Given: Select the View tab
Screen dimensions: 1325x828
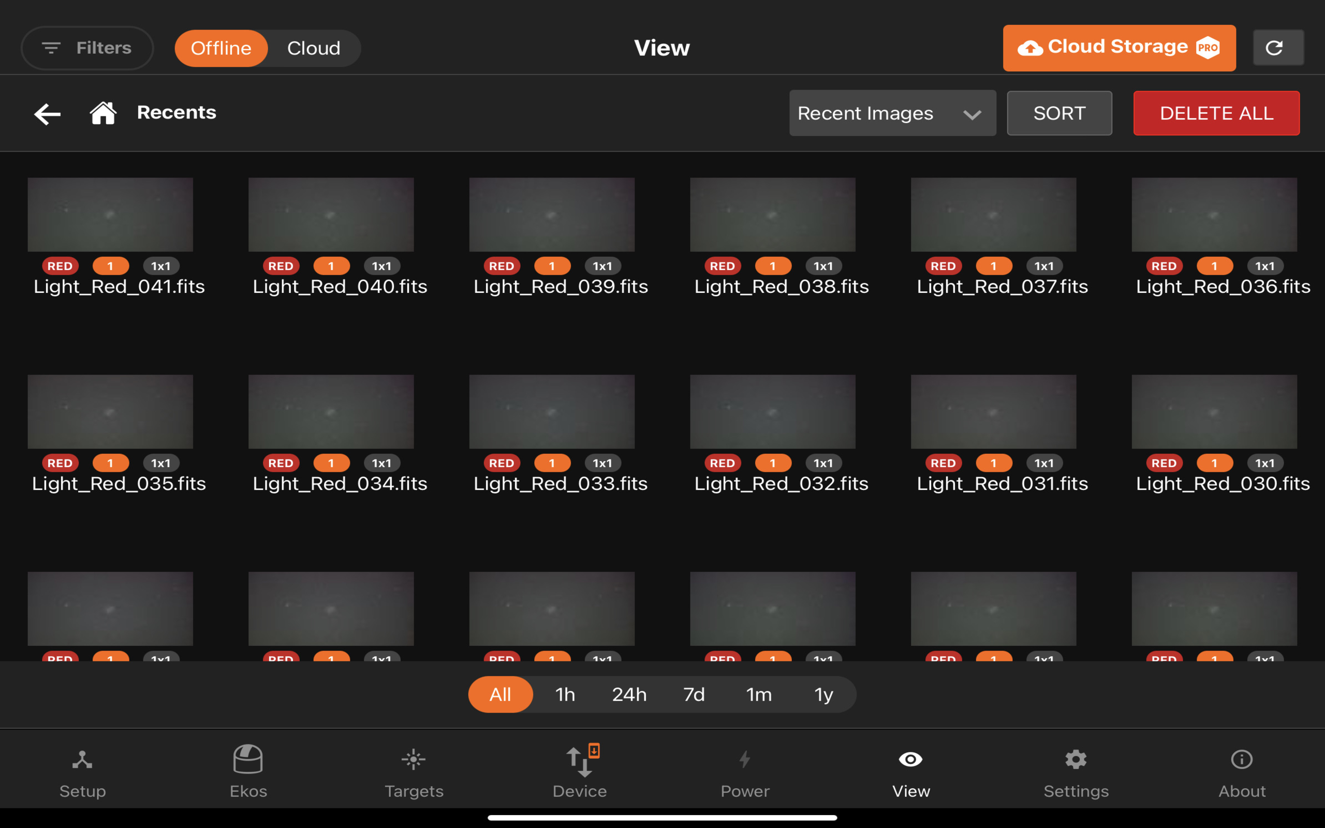Looking at the screenshot, I should click(x=911, y=772).
